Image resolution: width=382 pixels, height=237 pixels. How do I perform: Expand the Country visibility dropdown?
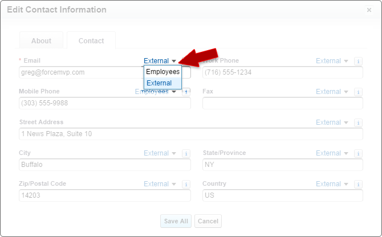332,184
